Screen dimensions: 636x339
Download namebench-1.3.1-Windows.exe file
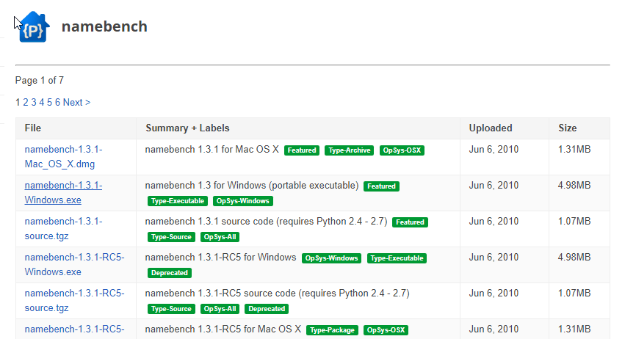tap(63, 192)
